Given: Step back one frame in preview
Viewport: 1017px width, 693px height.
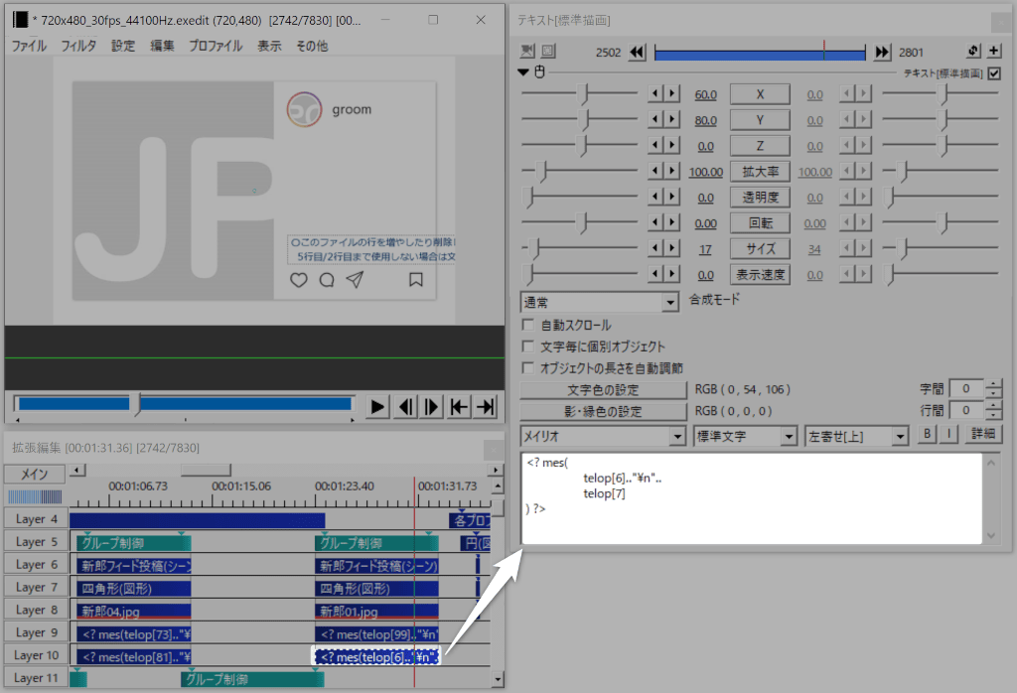Looking at the screenshot, I should coord(405,406).
